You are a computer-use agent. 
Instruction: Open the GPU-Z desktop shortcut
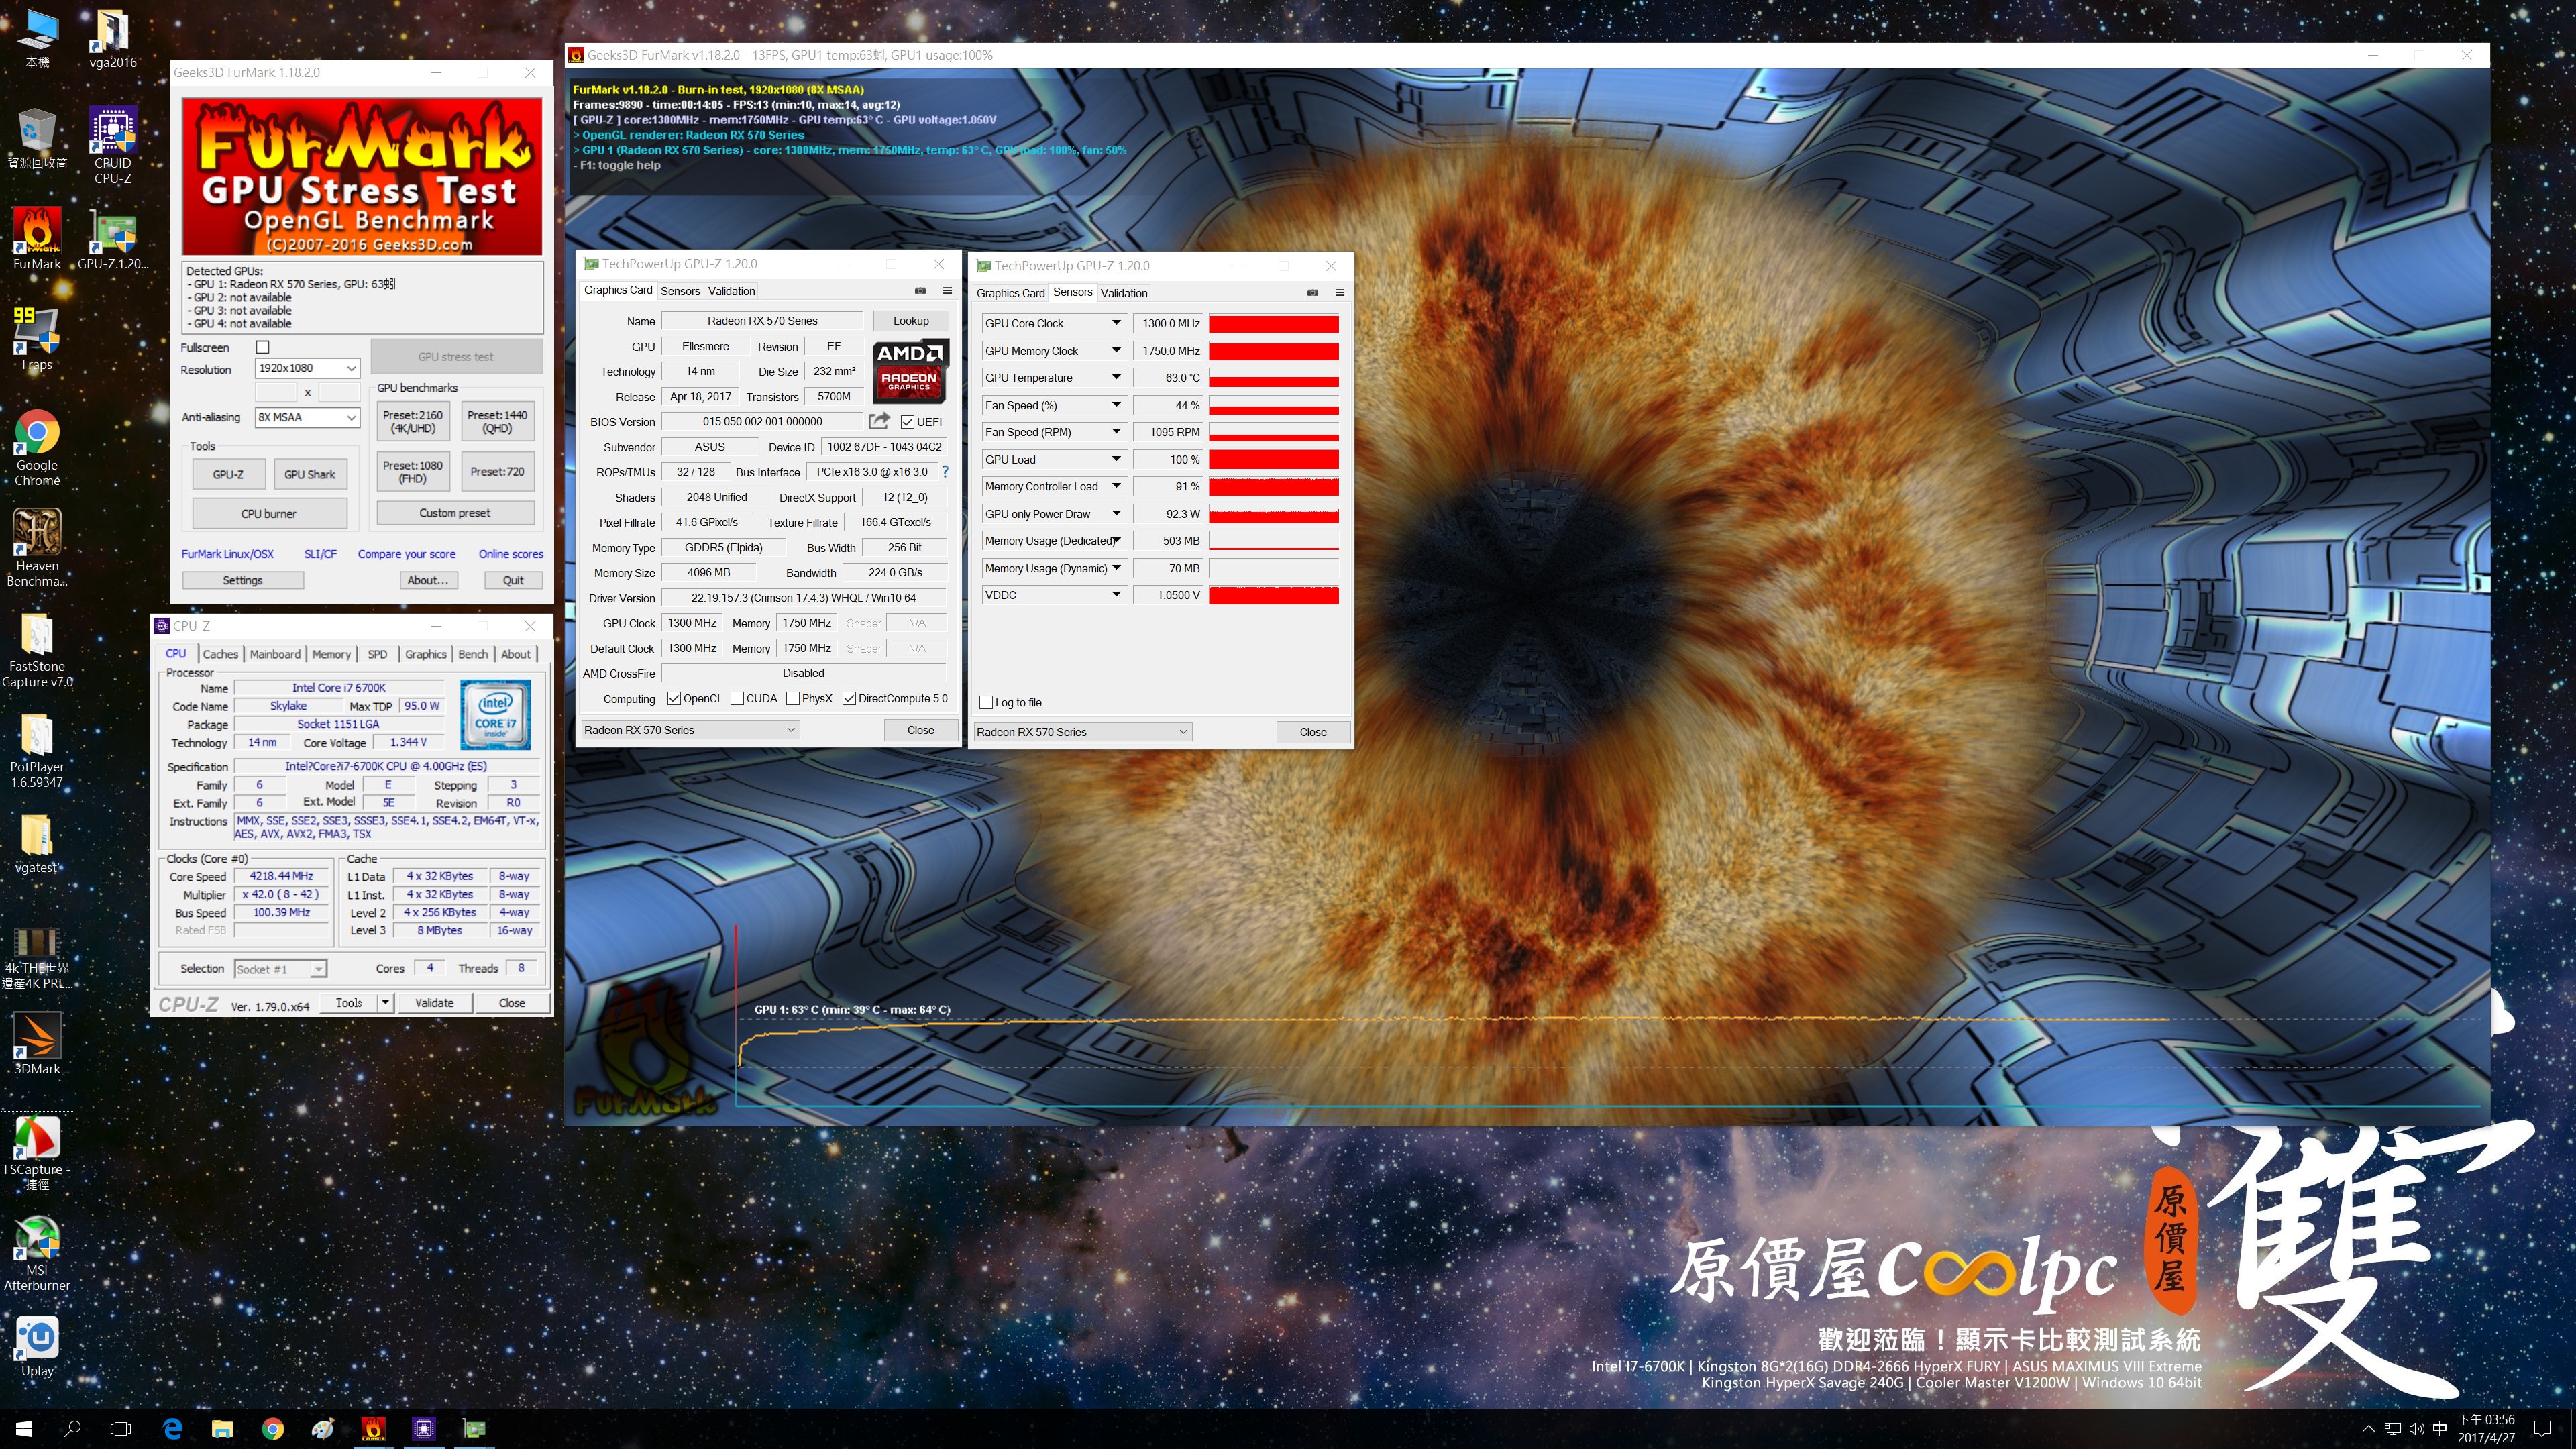(x=112, y=238)
